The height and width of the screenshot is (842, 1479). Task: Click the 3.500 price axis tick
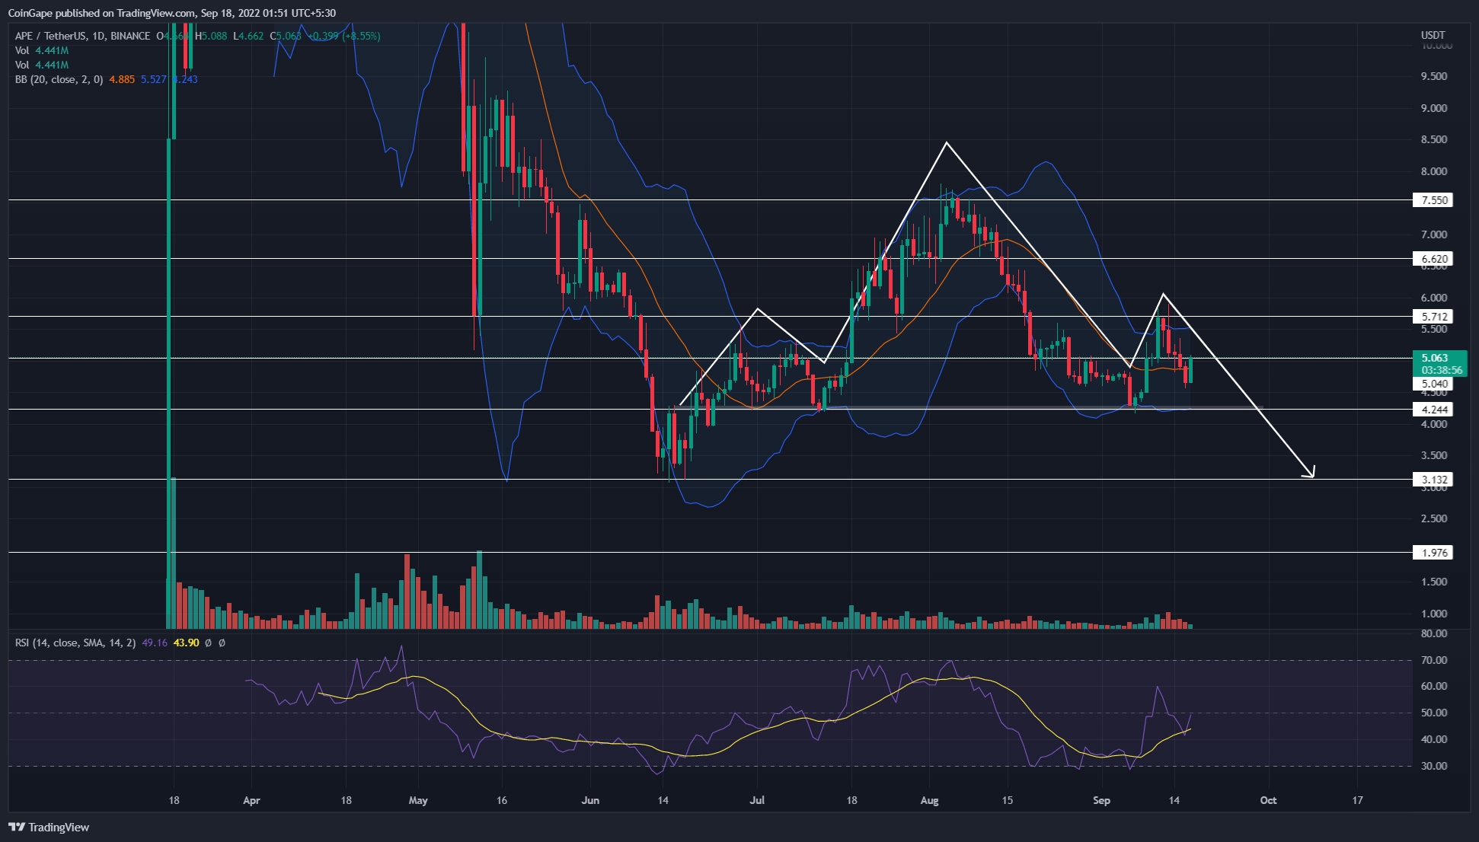click(x=1434, y=455)
